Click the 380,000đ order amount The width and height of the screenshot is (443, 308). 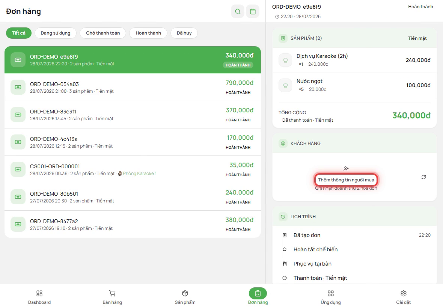(239, 220)
